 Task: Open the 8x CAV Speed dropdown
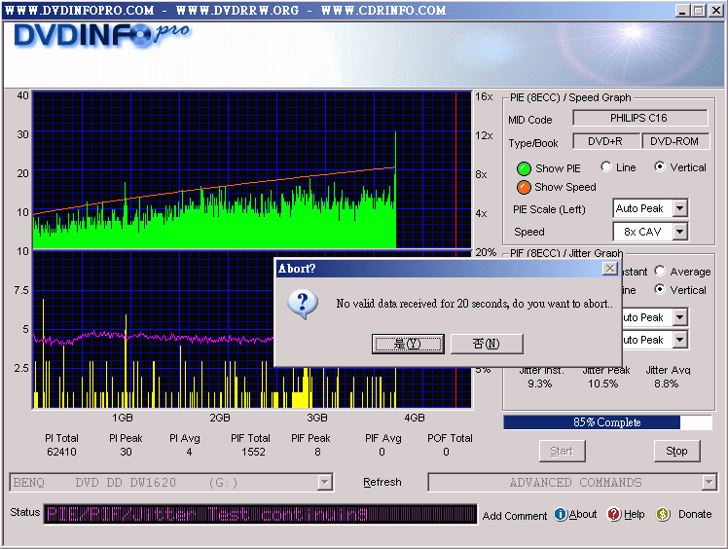(679, 232)
